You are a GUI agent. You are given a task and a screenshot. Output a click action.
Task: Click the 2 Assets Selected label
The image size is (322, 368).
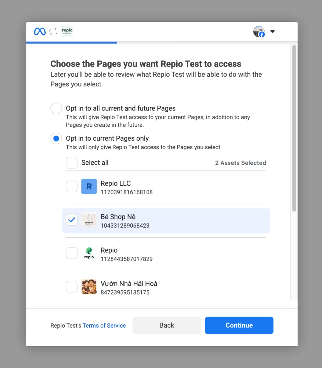tap(241, 163)
